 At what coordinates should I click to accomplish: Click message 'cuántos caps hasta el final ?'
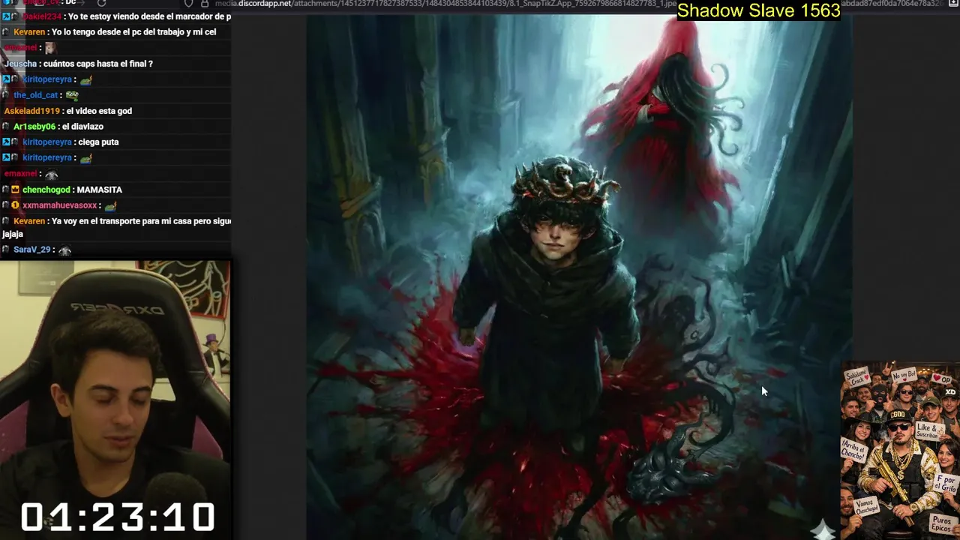[x=98, y=64]
